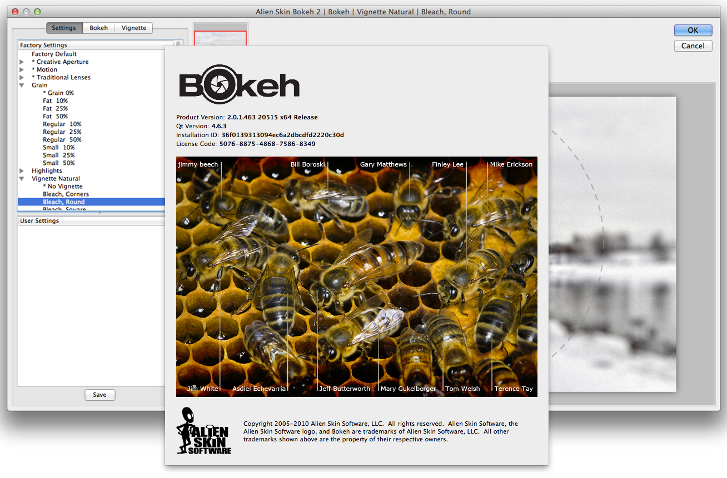
Task: Click Save under User Settings
Action: [99, 395]
